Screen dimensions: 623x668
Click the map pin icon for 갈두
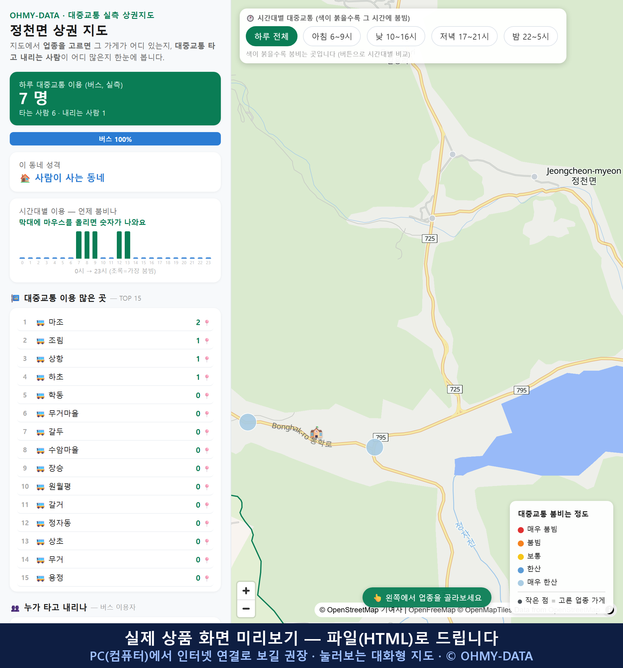click(x=207, y=432)
